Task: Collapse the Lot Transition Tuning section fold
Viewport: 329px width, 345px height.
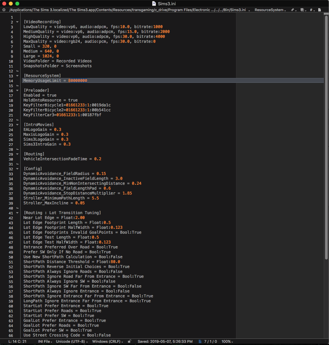Action: tap(17, 213)
